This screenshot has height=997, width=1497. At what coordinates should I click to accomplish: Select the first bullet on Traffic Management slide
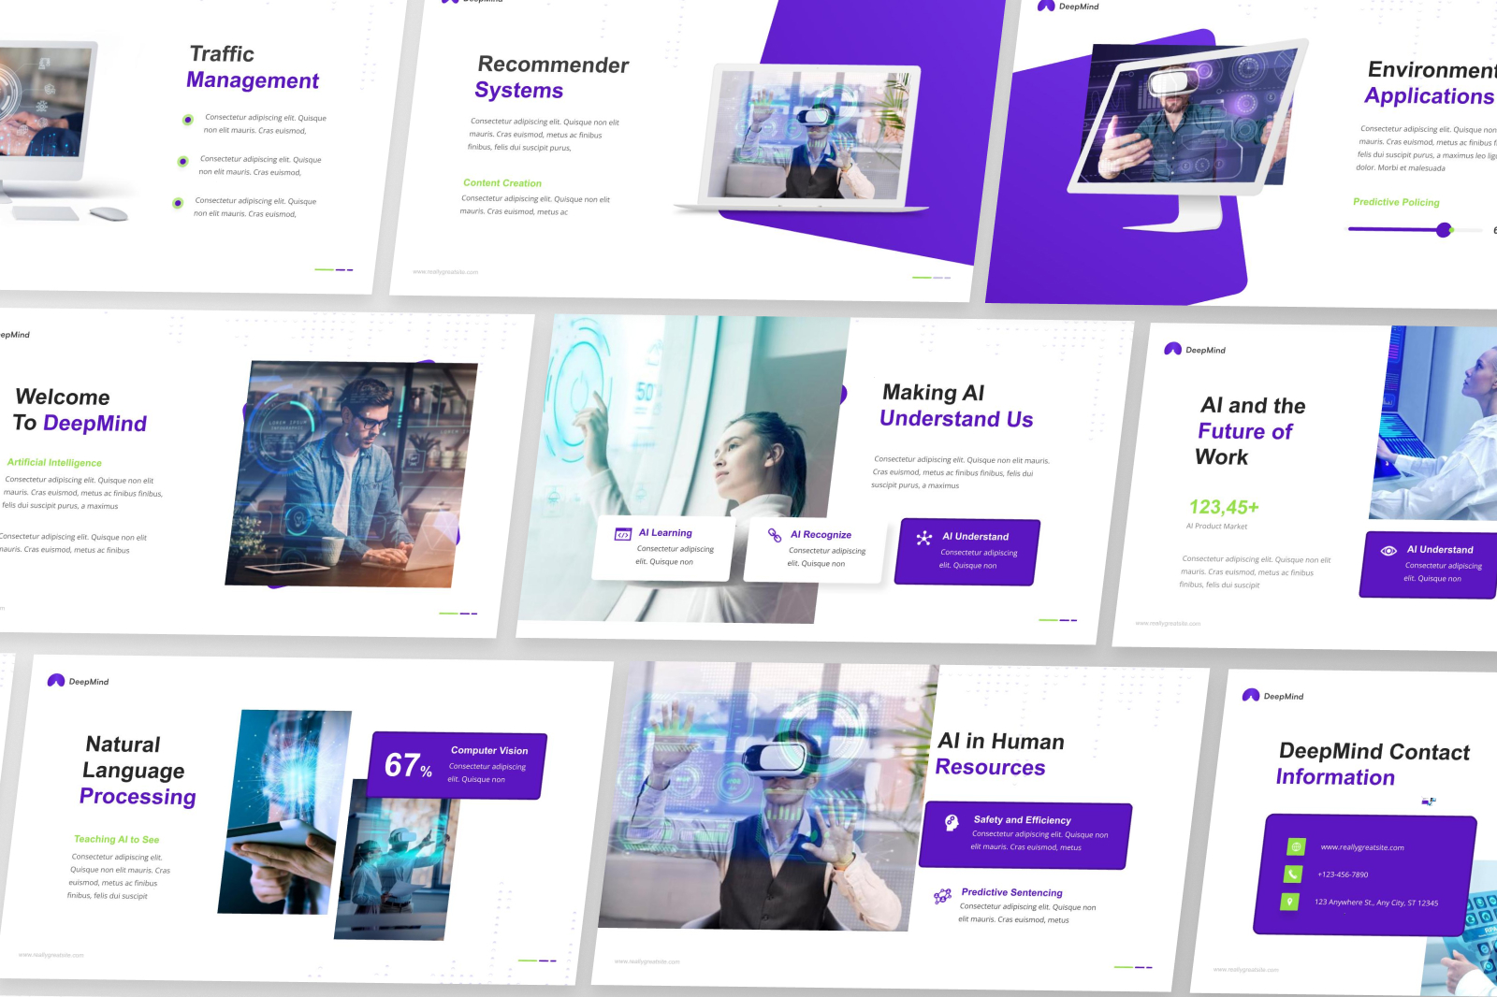point(186,120)
